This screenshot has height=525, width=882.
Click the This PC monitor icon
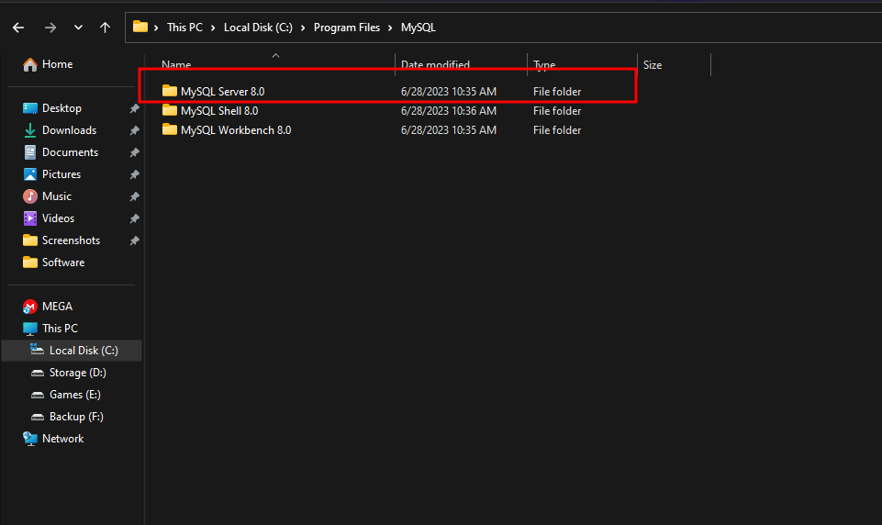point(29,329)
